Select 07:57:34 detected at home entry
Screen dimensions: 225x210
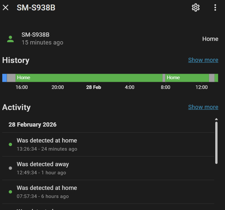(47, 192)
